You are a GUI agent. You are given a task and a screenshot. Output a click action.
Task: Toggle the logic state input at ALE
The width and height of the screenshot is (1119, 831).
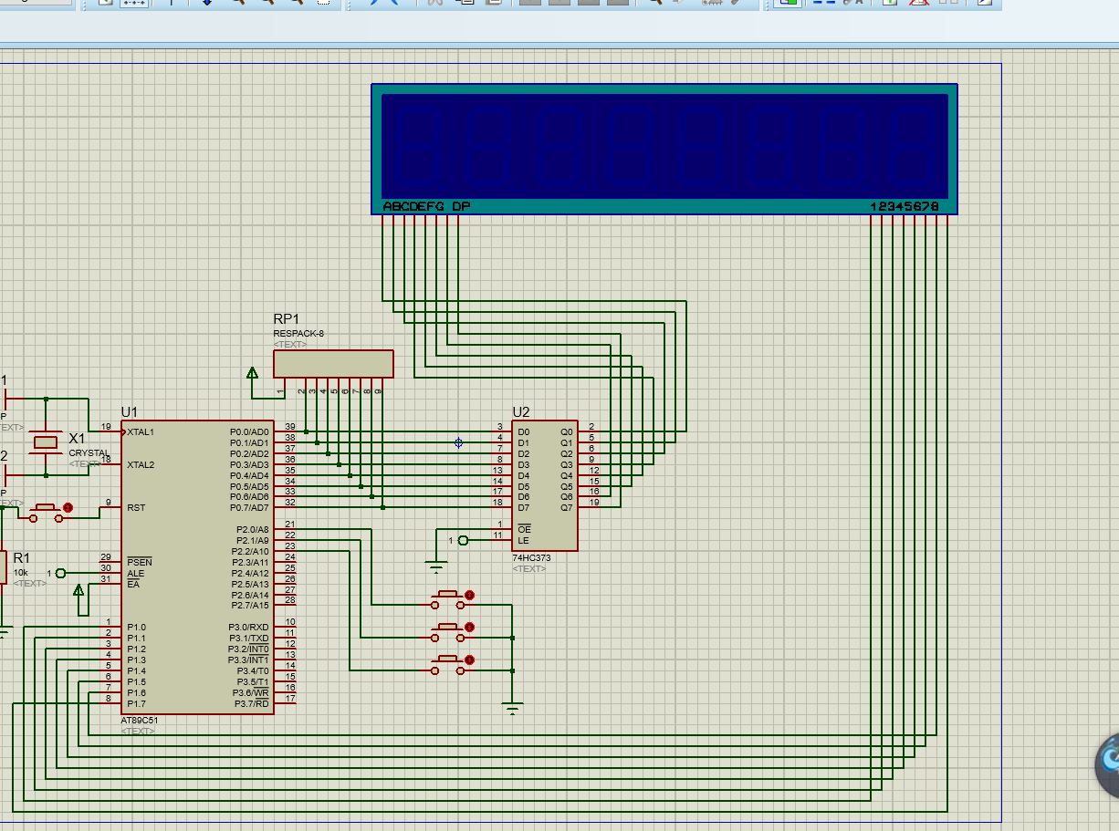pyautogui.click(x=60, y=573)
